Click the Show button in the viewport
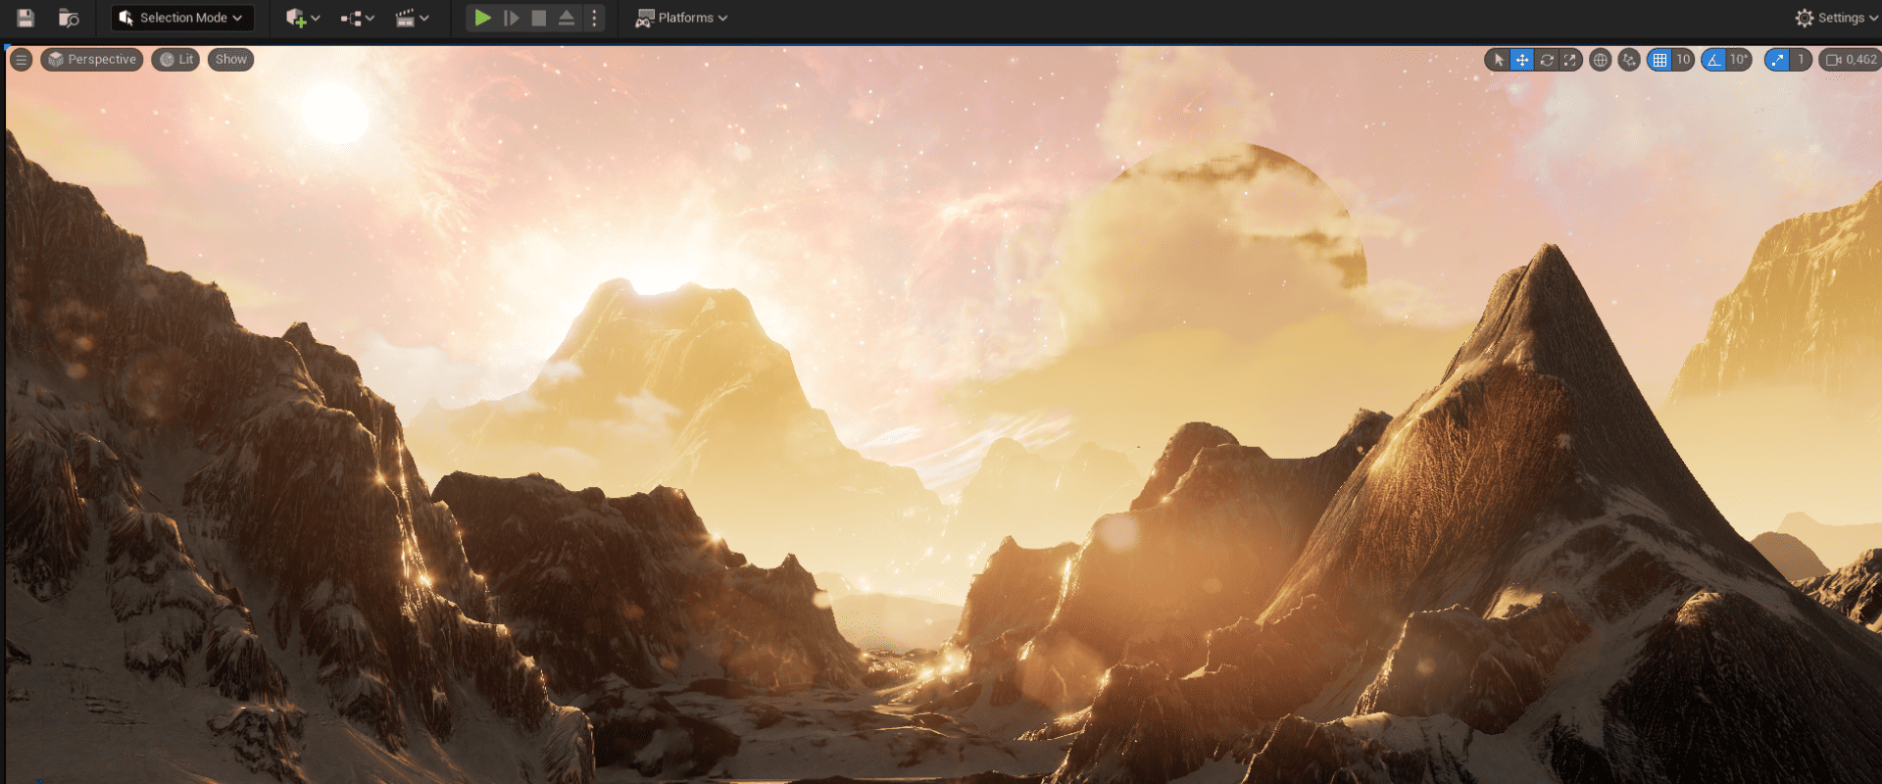Viewport: 1882px width, 784px height. click(230, 60)
